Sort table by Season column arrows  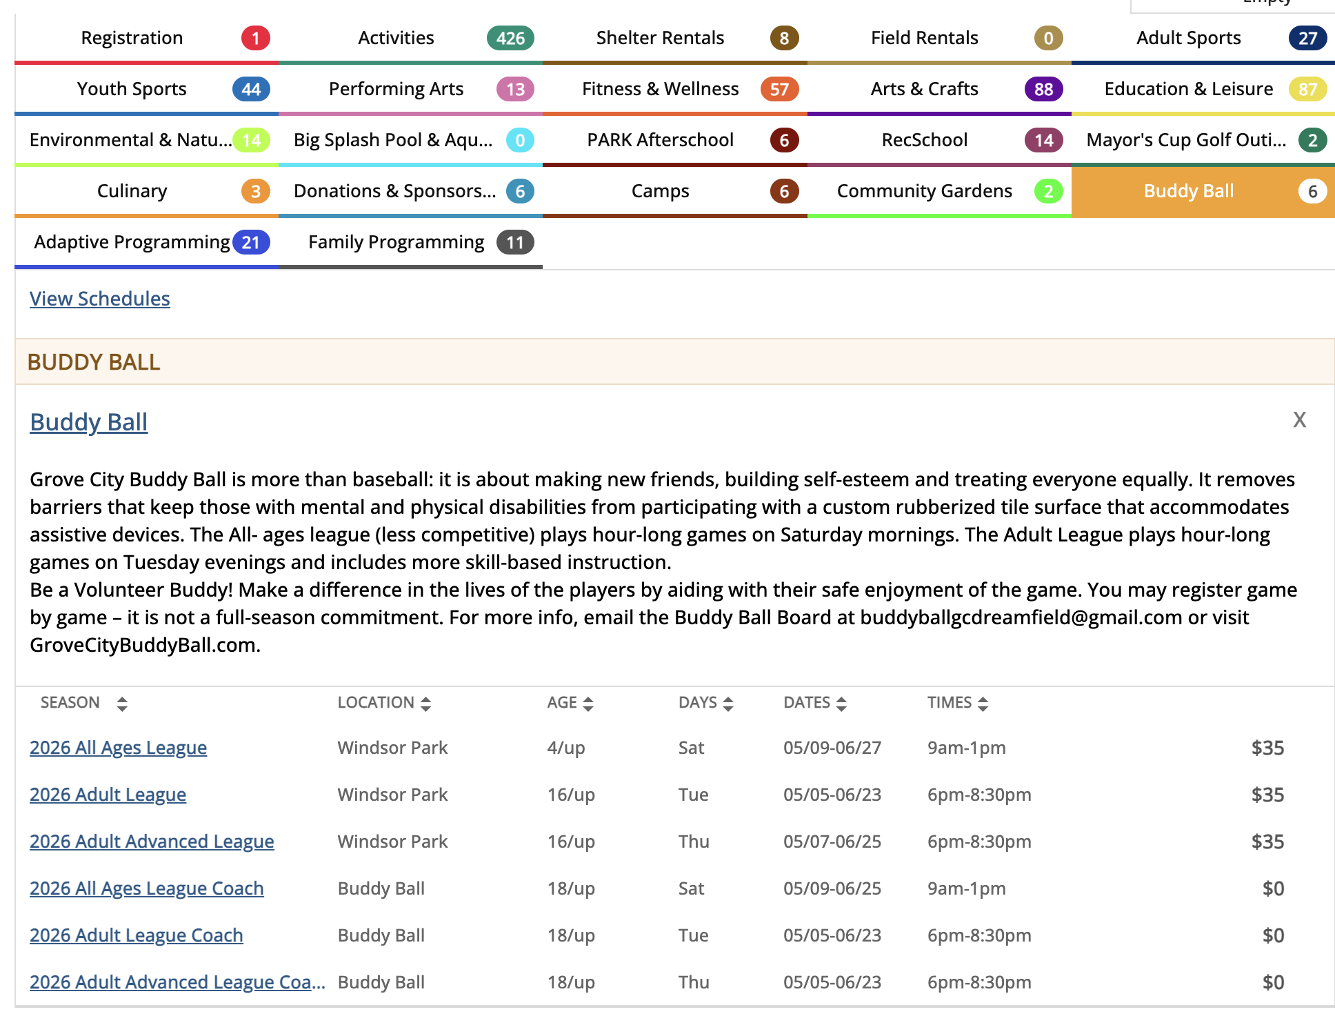point(122,704)
